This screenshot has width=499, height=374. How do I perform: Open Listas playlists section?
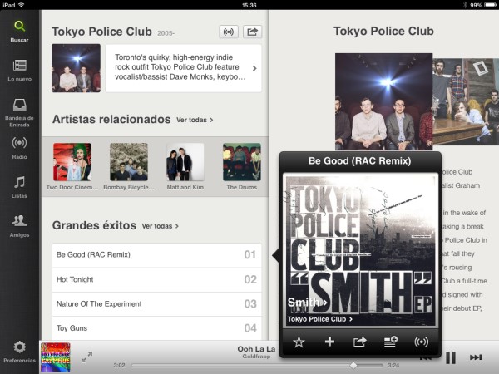pos(19,187)
